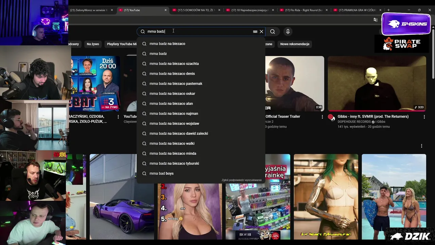Open the 'Gibbs - inny ft. SVM!R' video title
Viewport: 435px width, 245px height.
(373, 116)
